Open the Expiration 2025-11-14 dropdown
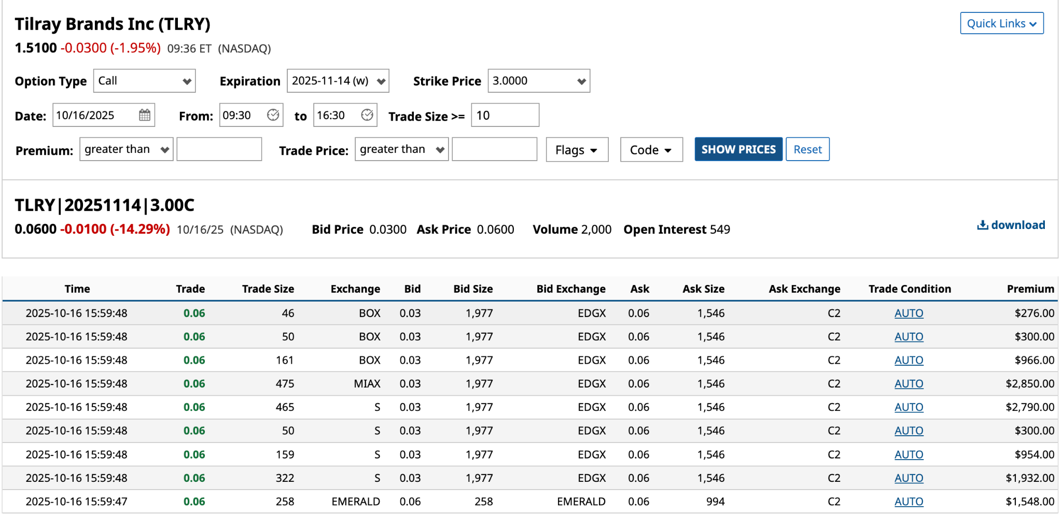Image resolution: width=1062 pixels, height=515 pixels. 338,81
